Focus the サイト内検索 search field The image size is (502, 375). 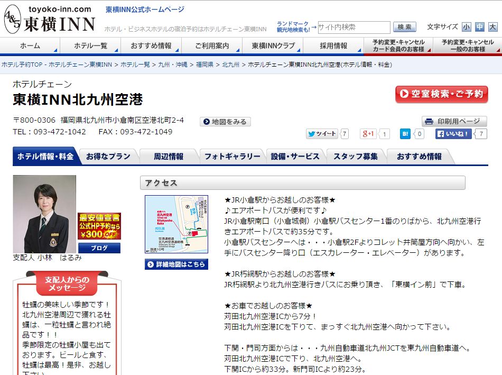click(x=354, y=28)
